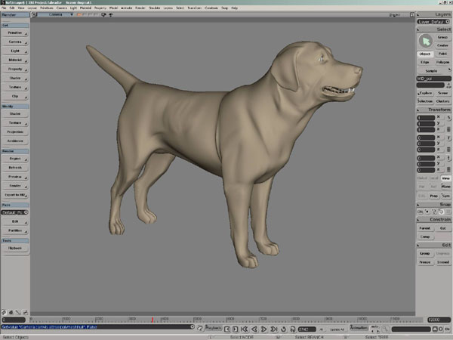Click the red marker on timeline
The height and width of the screenshot is (340, 453).
[x=153, y=320]
